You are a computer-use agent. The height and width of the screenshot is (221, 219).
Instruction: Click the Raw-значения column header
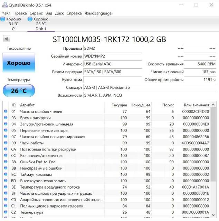pyautogui.click(x=197, y=105)
